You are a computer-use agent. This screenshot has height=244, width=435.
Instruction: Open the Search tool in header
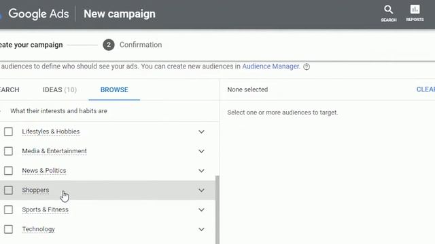(388, 14)
